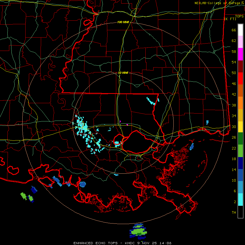Click the round blue echo on the southern coastline

pos(82,184)
